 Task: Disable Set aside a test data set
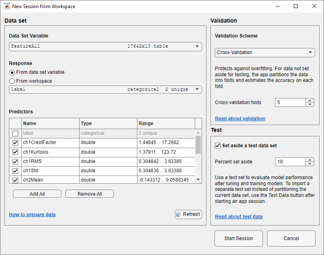(217, 146)
